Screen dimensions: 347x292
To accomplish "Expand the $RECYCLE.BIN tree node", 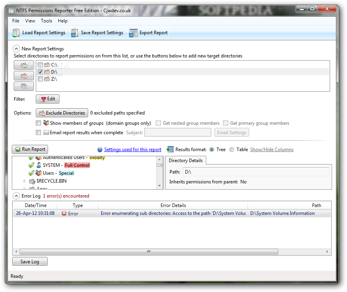I will click(x=24, y=181).
